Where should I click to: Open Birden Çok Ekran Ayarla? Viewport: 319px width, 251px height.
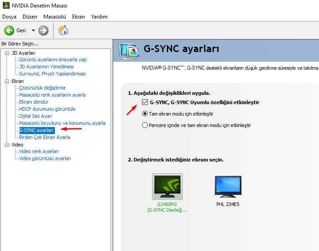point(45,137)
